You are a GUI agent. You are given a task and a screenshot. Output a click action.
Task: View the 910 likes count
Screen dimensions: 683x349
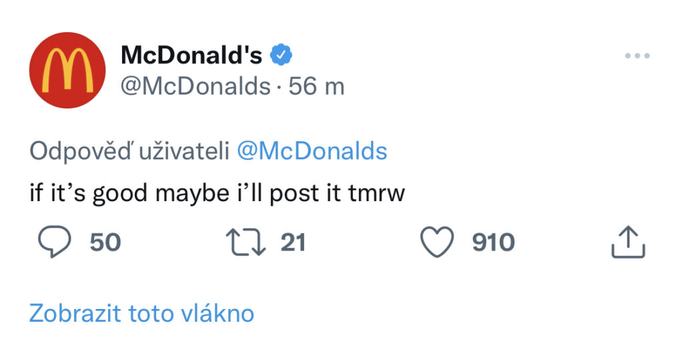click(x=494, y=242)
